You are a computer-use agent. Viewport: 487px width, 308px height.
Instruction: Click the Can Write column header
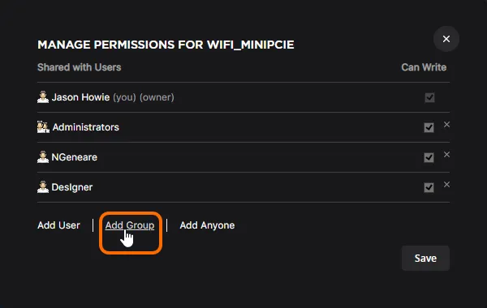click(424, 67)
